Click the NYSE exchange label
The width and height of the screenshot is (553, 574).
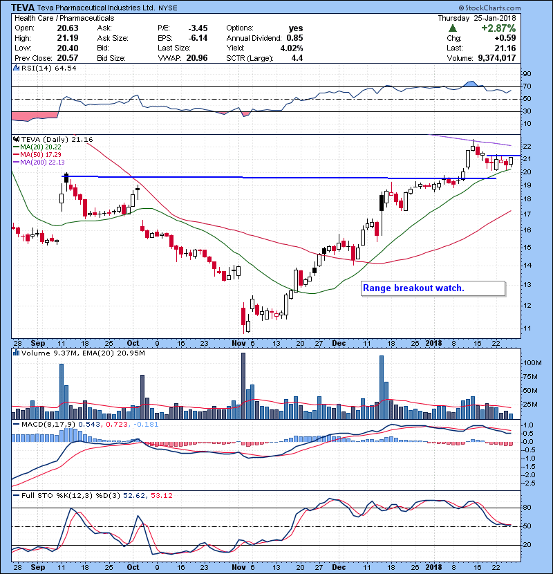tap(167, 8)
